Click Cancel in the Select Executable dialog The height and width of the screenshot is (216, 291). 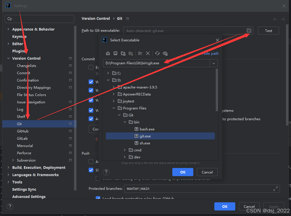point(207,172)
